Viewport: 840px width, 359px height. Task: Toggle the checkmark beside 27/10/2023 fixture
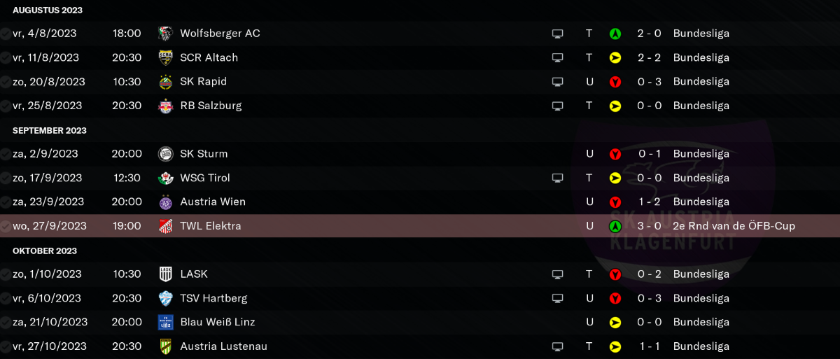6,346
